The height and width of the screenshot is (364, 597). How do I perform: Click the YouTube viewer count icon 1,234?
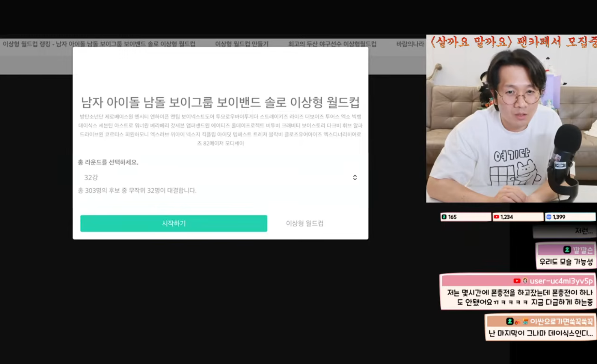pos(496,217)
